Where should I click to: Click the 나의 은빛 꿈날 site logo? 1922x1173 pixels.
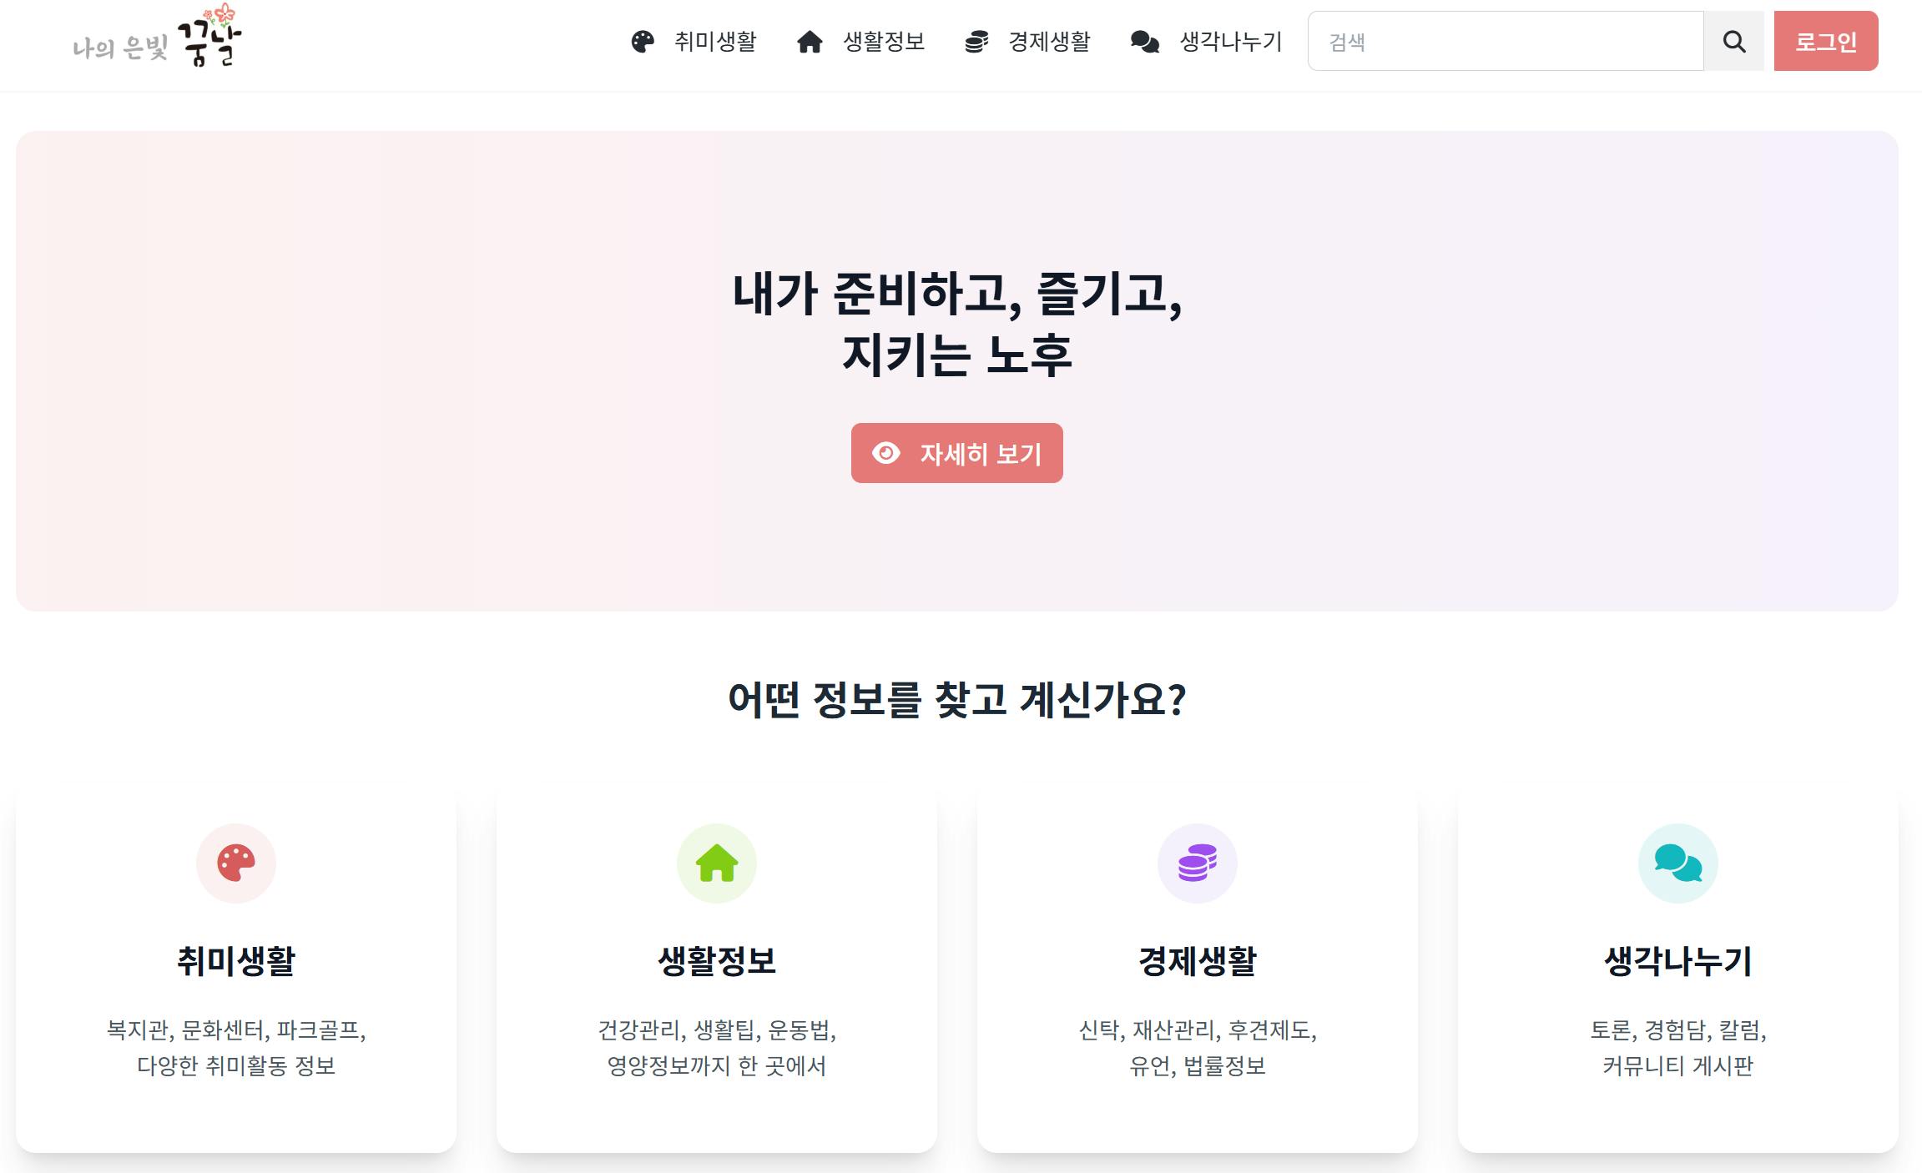(157, 38)
